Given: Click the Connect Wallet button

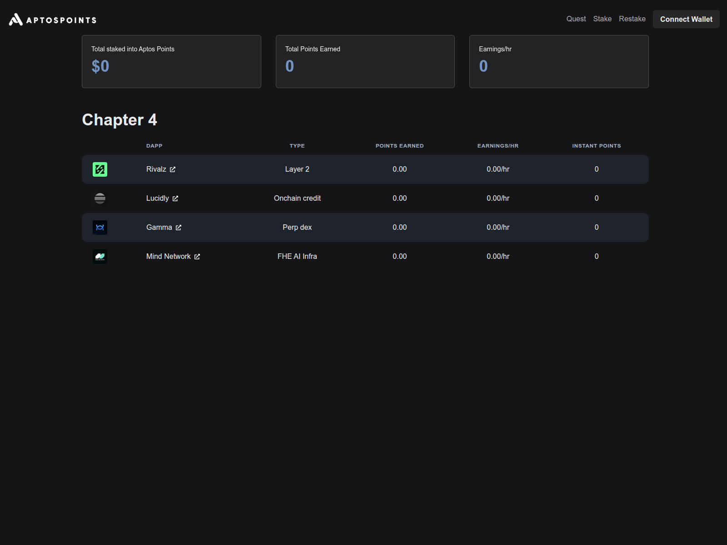Looking at the screenshot, I should 686,19.
